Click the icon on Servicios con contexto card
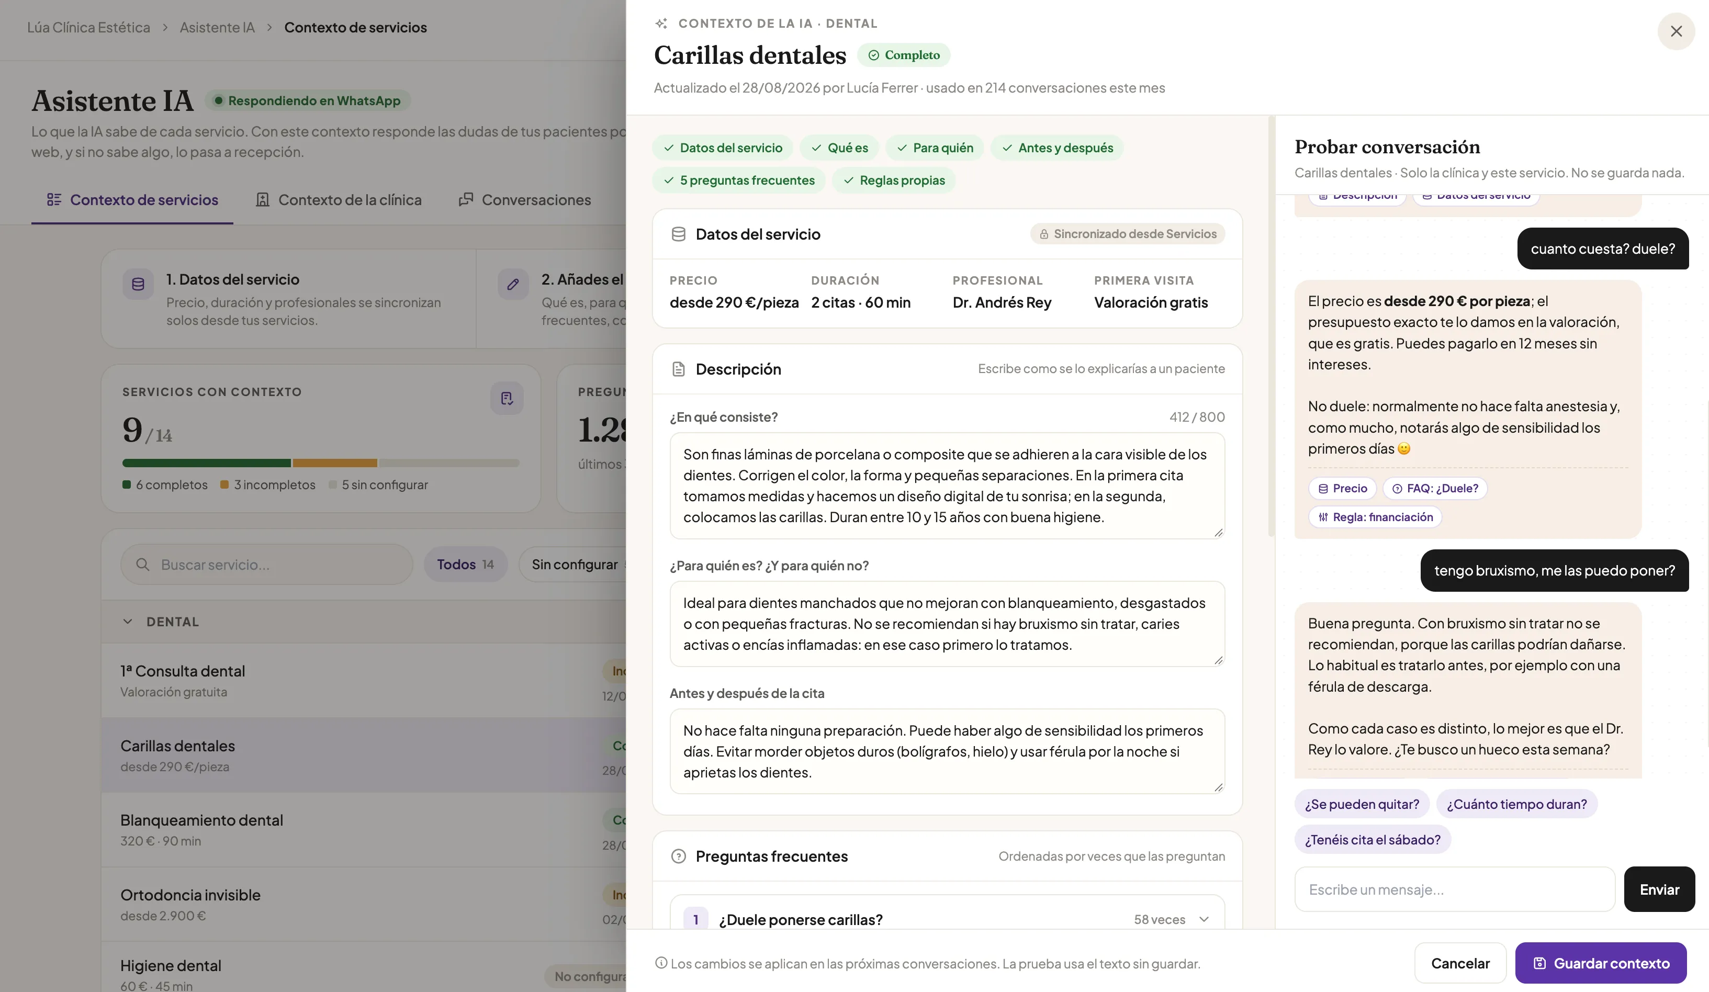The width and height of the screenshot is (1709, 992). click(x=507, y=398)
